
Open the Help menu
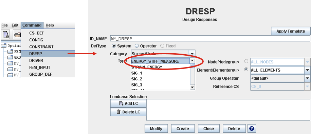coord(50,25)
